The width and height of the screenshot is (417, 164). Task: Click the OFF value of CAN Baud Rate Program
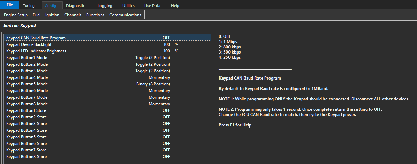pyautogui.click(x=166, y=38)
